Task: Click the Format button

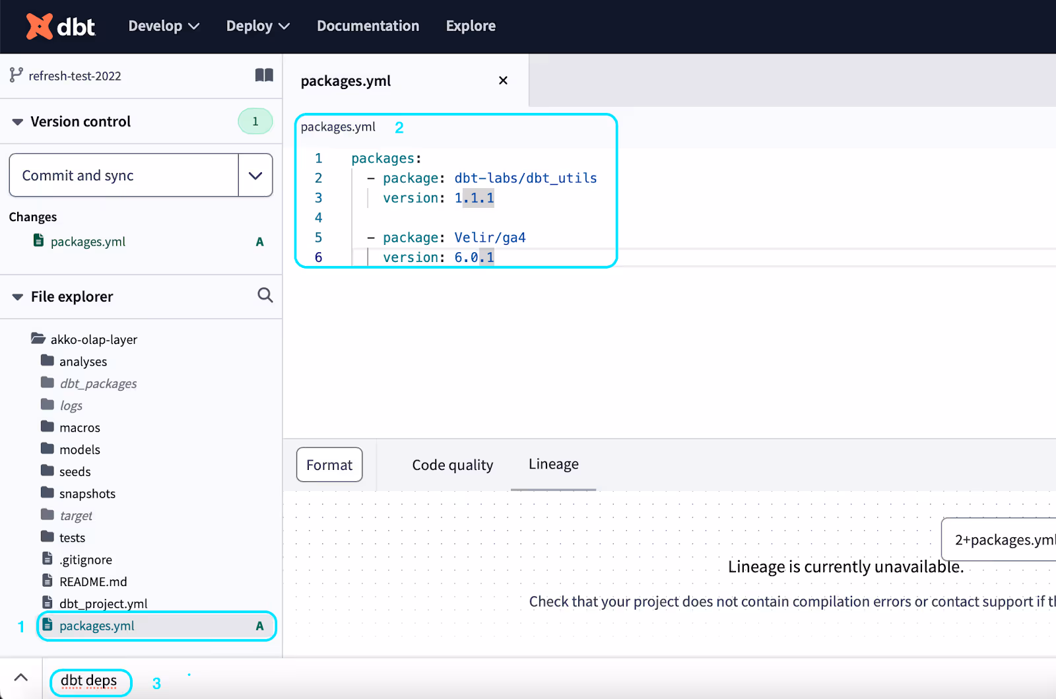Action: pyautogui.click(x=329, y=465)
